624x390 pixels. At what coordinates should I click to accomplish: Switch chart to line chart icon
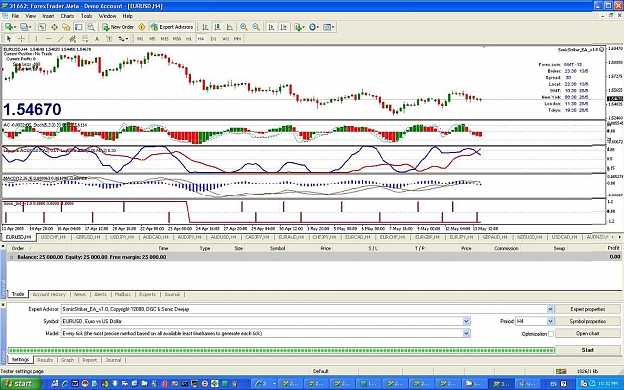coord(230,27)
